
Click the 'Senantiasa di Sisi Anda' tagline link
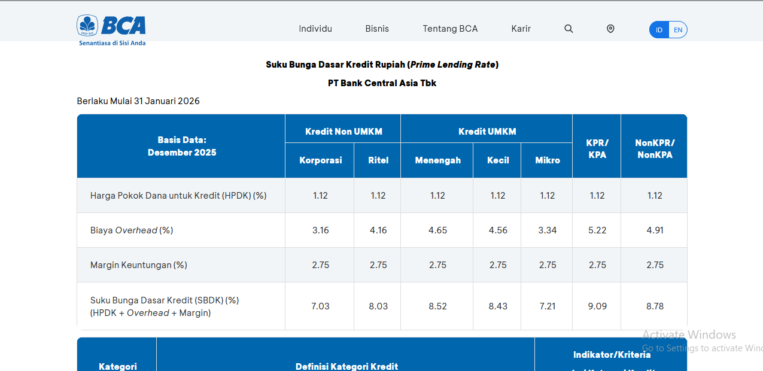point(111,42)
